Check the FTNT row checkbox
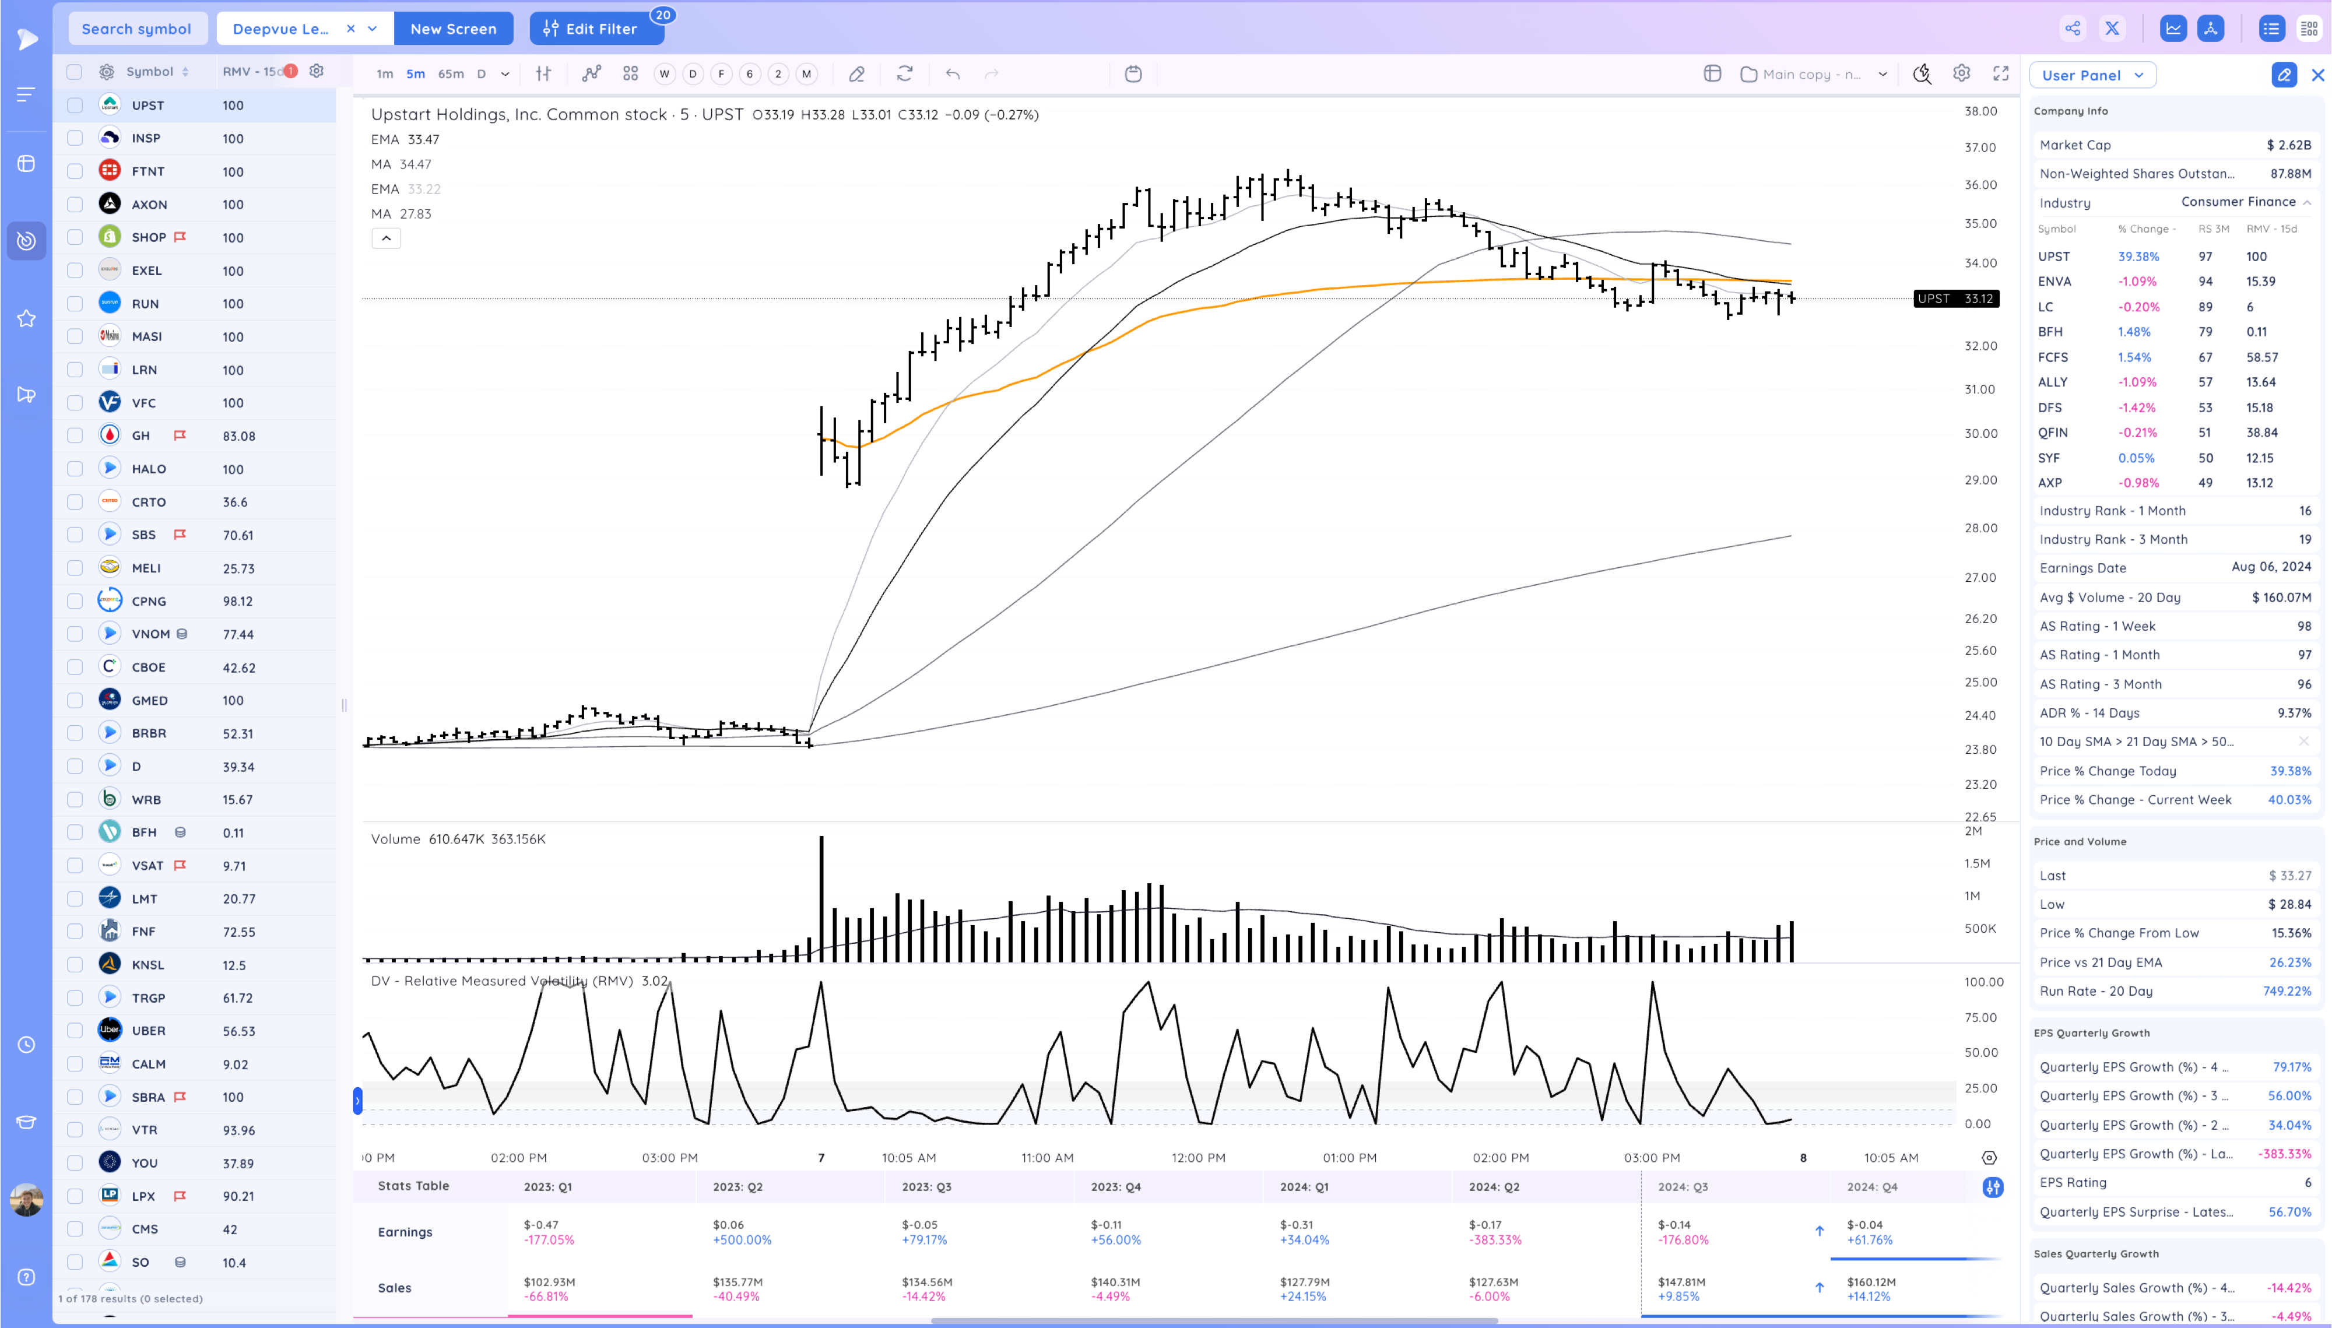This screenshot has width=2332, height=1328. coord(75,171)
